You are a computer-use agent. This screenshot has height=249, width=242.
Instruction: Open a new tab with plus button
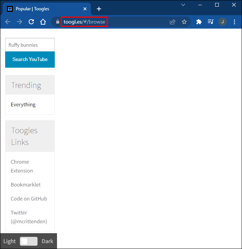[x=99, y=9]
